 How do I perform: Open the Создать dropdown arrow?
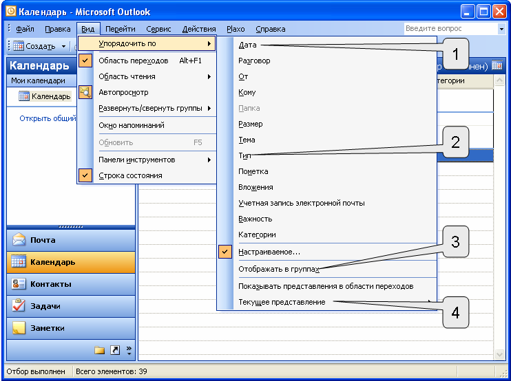63,46
